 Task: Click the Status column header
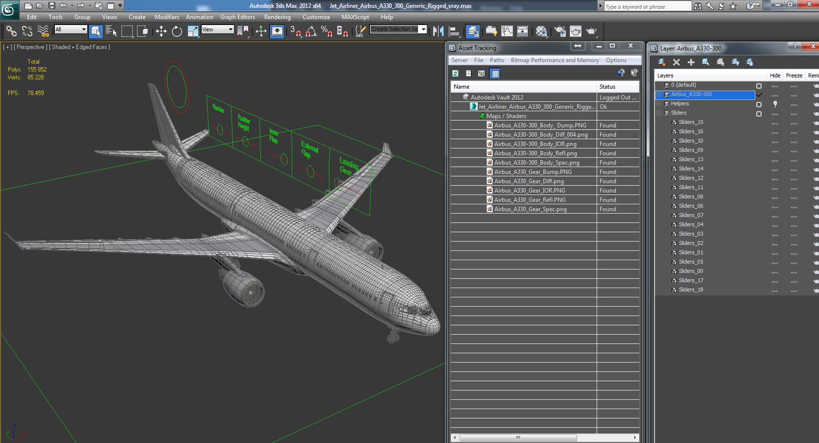(x=619, y=86)
